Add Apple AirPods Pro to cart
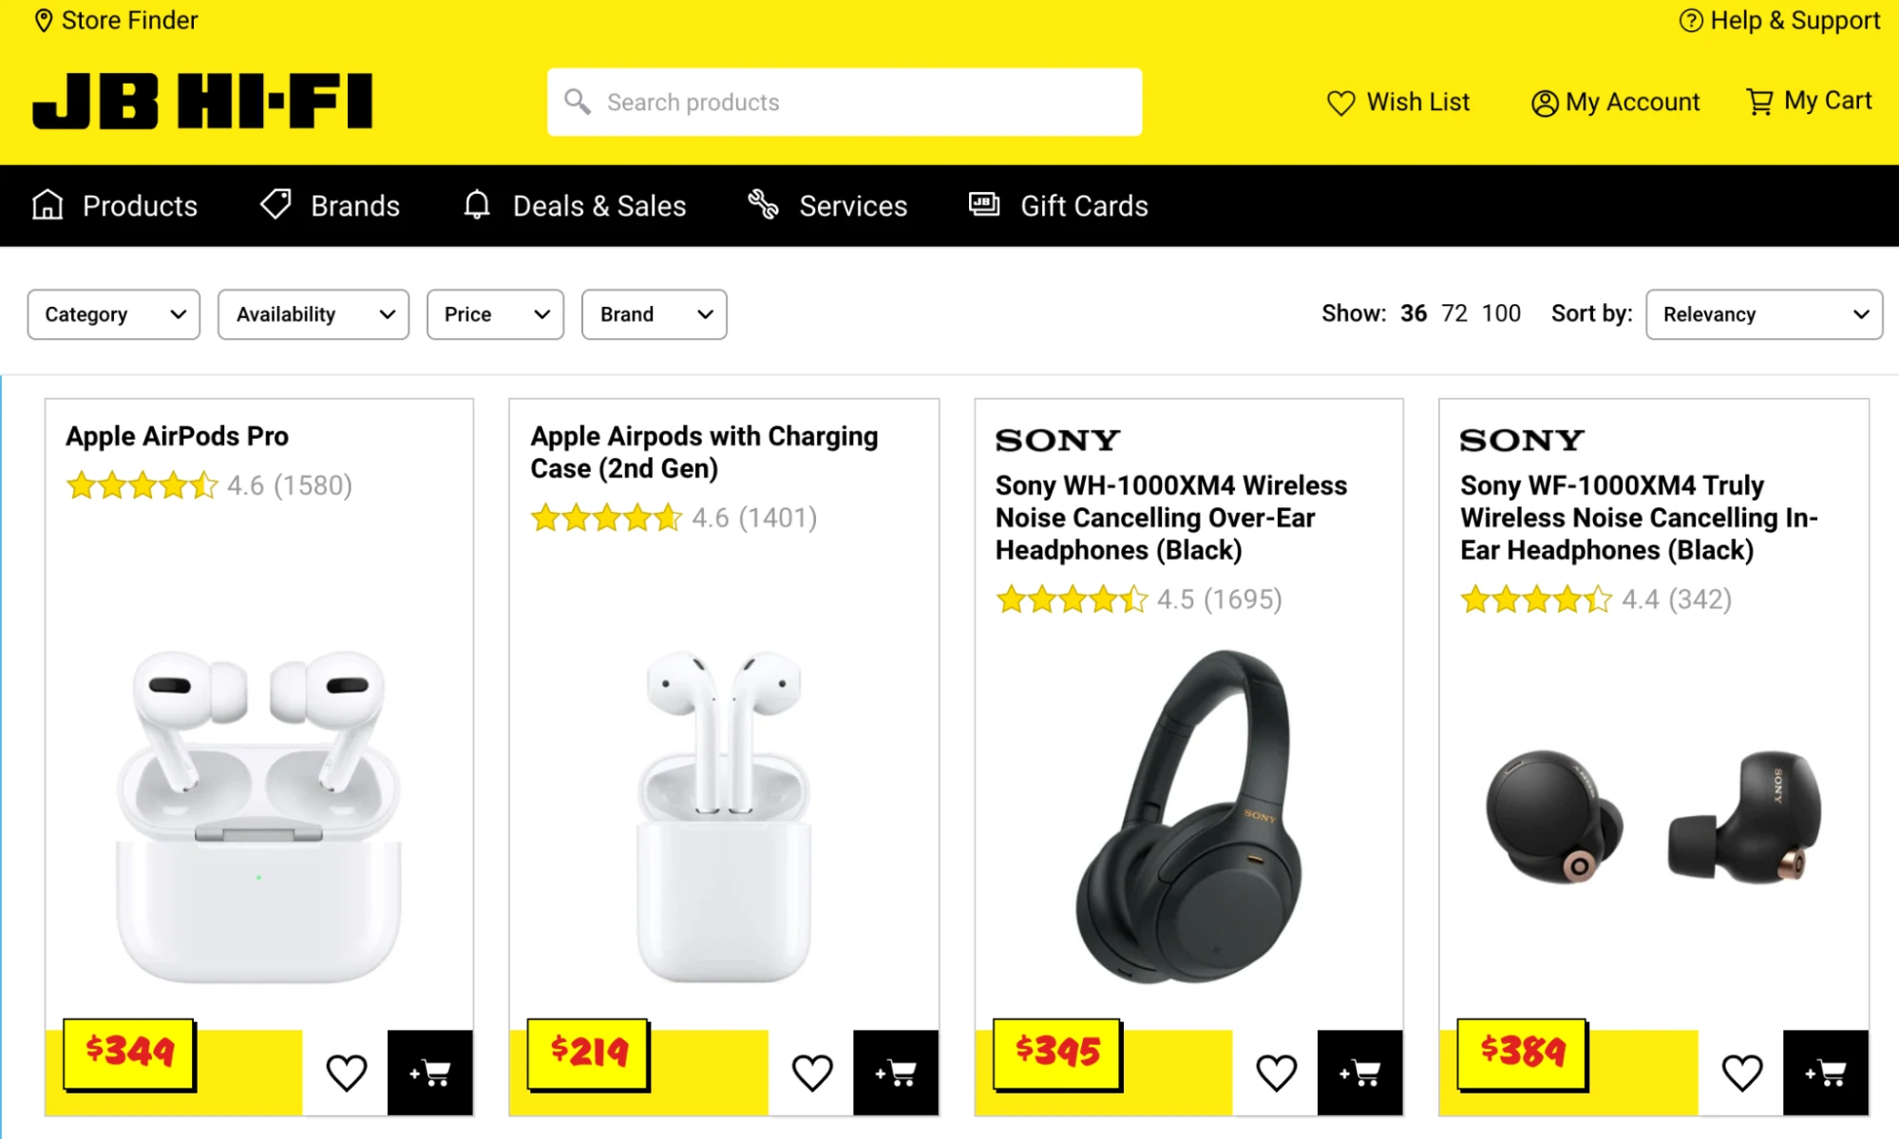This screenshot has height=1139, width=1899. 429,1073
